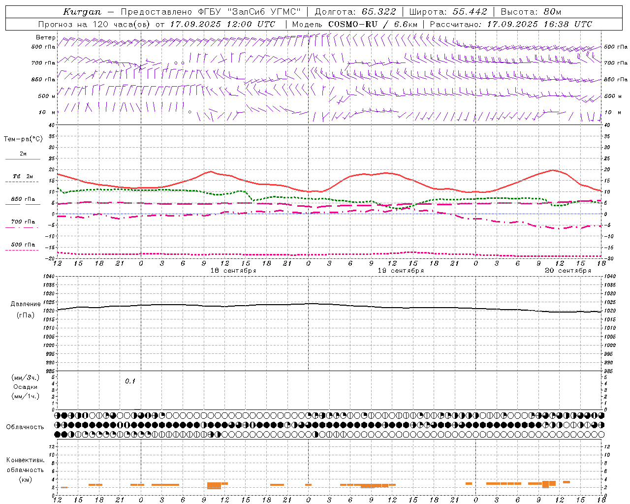The height and width of the screenshot is (504, 630).
Task: Click the 10 м wind level label on the right
Action: pos(612,112)
